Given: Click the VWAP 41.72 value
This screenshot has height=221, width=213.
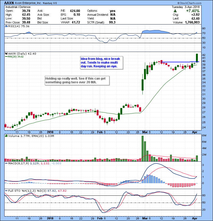Looking at the screenshot, I should coord(76,22).
